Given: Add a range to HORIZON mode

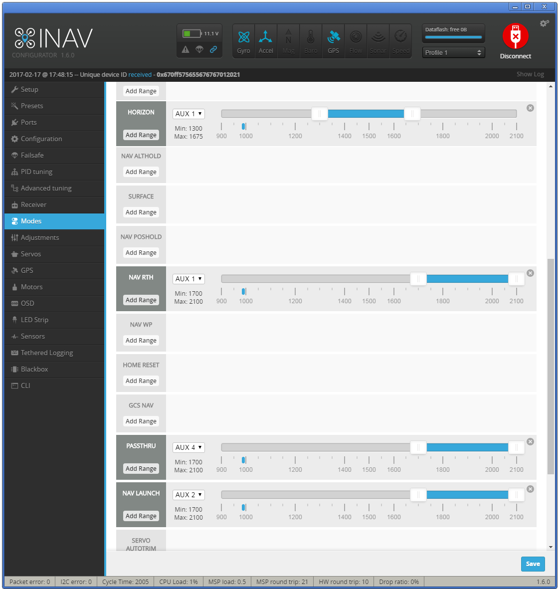Looking at the screenshot, I should (141, 135).
